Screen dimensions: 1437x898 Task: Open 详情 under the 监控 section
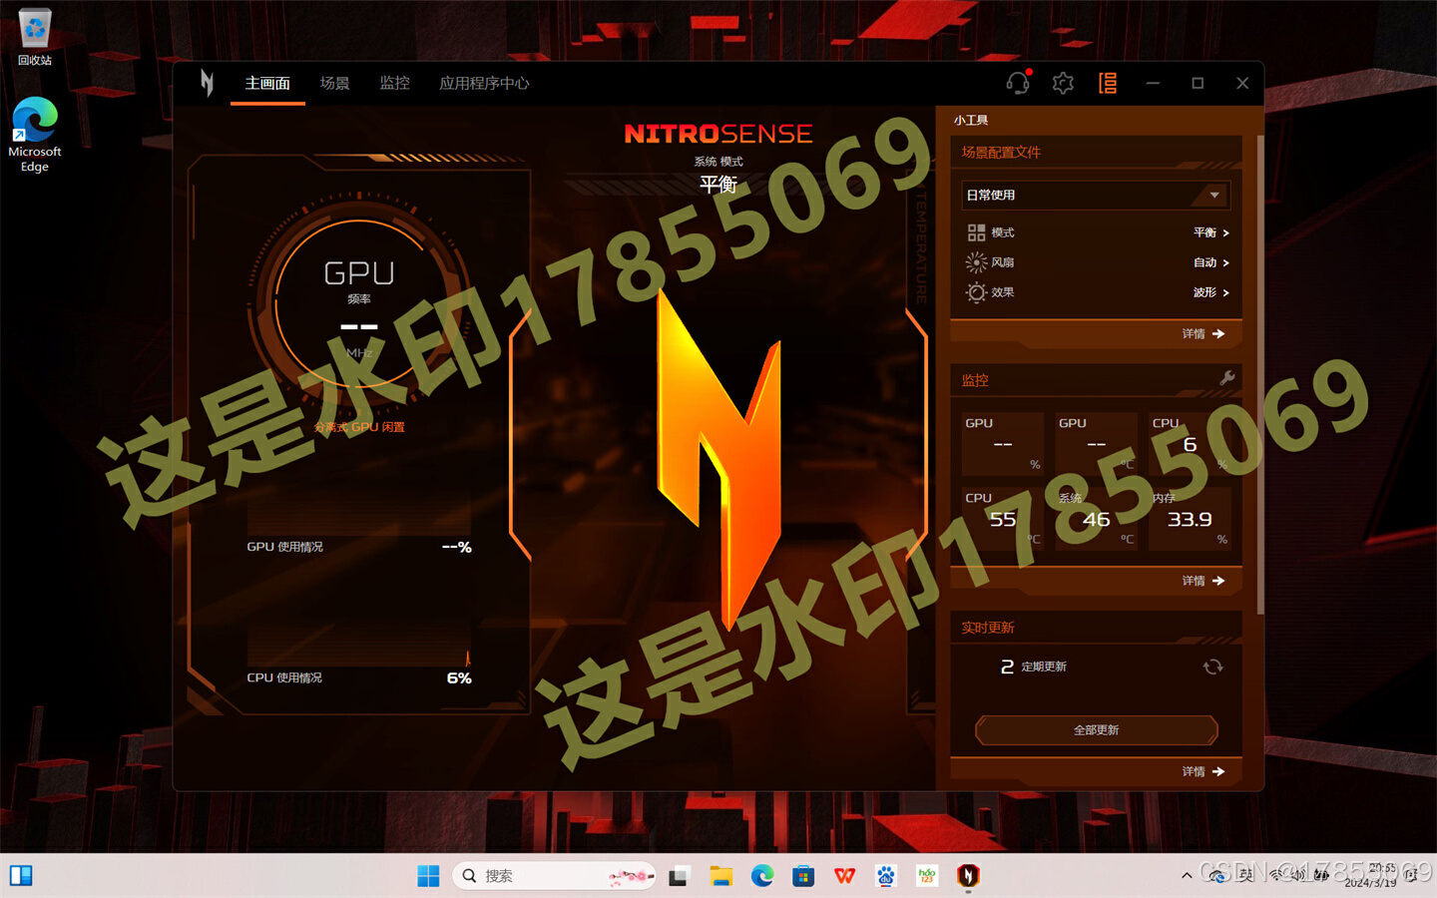pos(1202,580)
